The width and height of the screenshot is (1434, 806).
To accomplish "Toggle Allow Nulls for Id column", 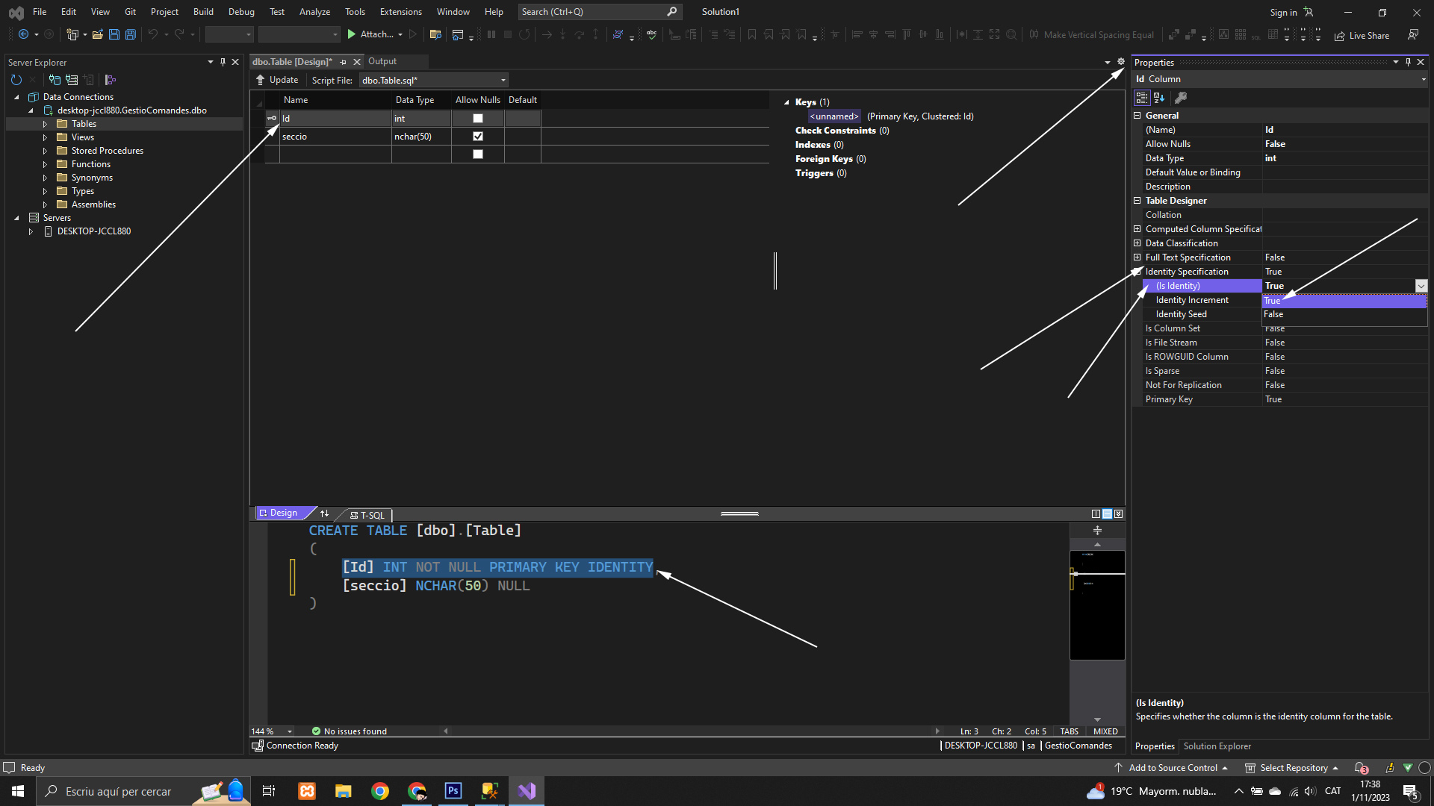I will (x=478, y=119).
